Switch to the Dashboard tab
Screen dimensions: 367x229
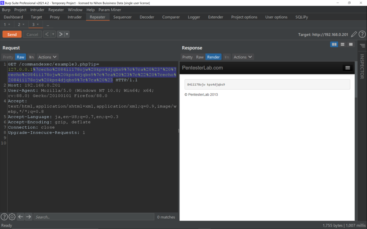click(13, 17)
